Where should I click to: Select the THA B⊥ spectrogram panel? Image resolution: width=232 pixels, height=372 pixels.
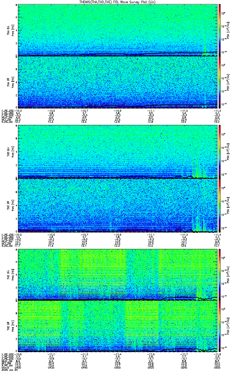(x=118, y=30)
